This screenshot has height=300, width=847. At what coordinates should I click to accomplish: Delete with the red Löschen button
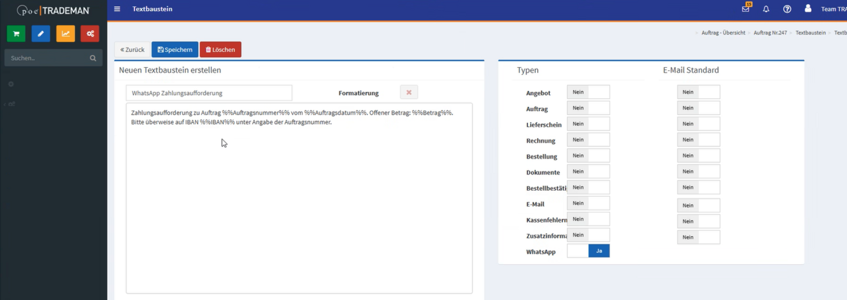(220, 49)
